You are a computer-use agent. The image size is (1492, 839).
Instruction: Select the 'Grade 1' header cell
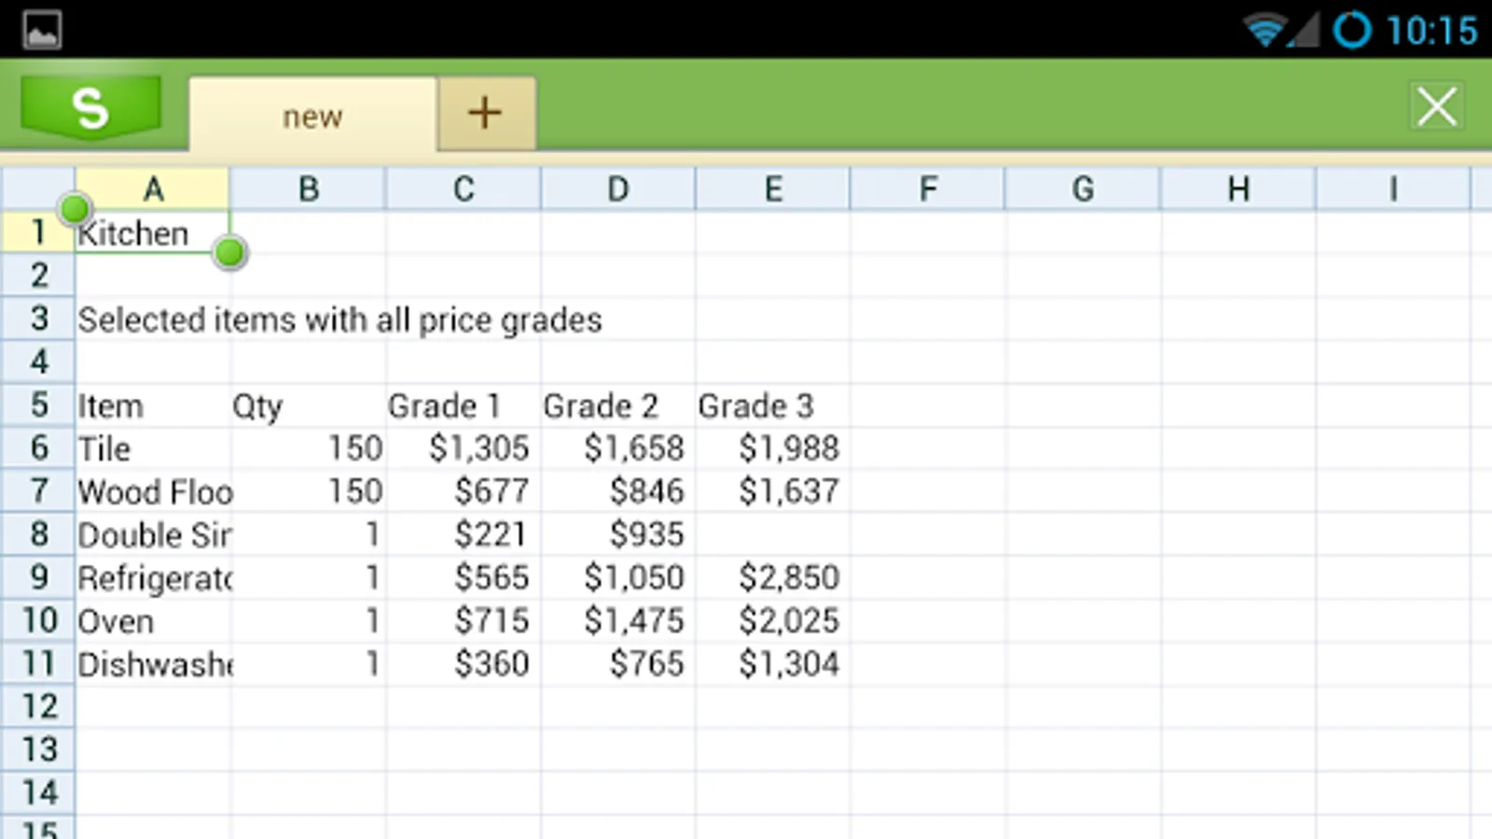463,406
